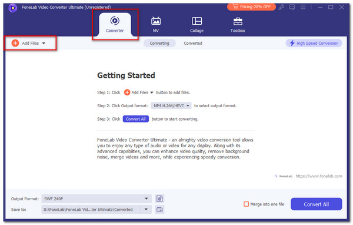353x225 pixels.
Task: Open the register key icon
Action: pos(281,7)
